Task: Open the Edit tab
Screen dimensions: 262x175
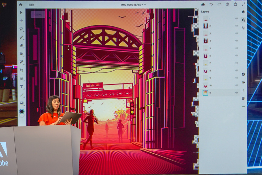Action: point(31,5)
